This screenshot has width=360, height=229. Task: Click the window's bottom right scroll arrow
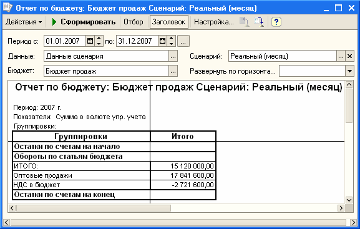353,222
